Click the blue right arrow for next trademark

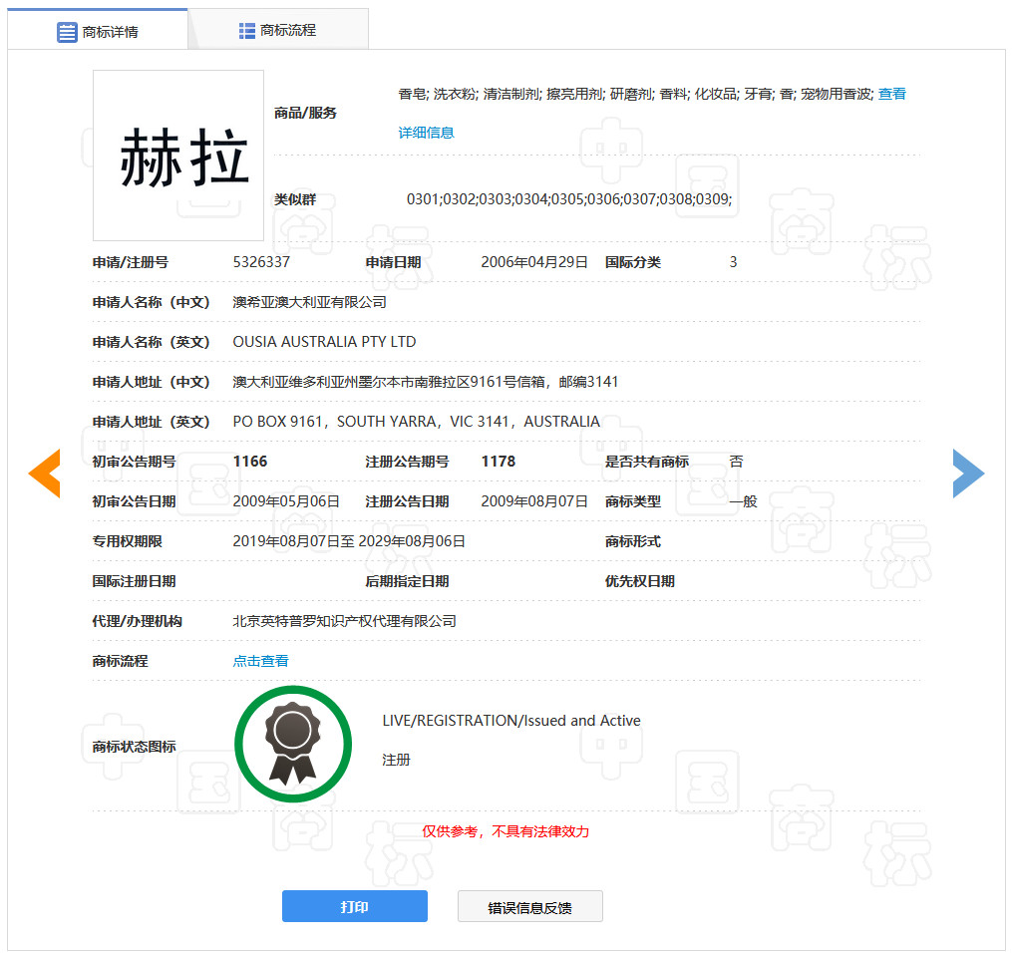968,473
